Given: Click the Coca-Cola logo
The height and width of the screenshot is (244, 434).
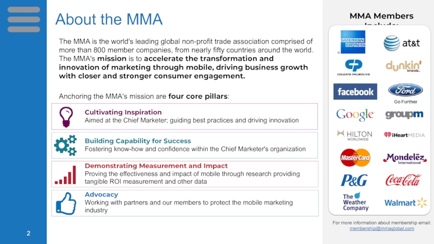Looking at the screenshot, I should [x=403, y=179].
